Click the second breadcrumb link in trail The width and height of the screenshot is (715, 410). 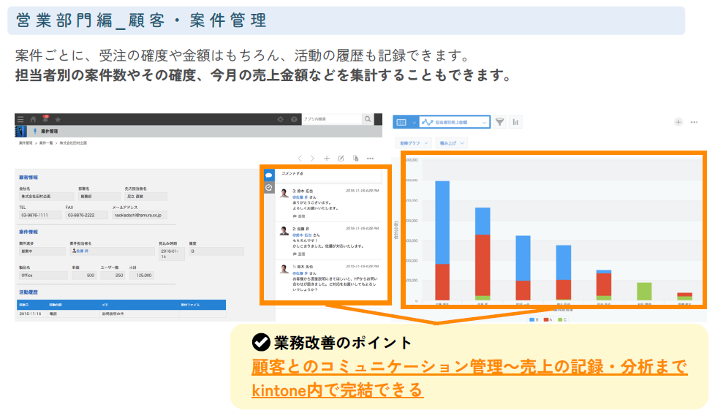click(46, 143)
